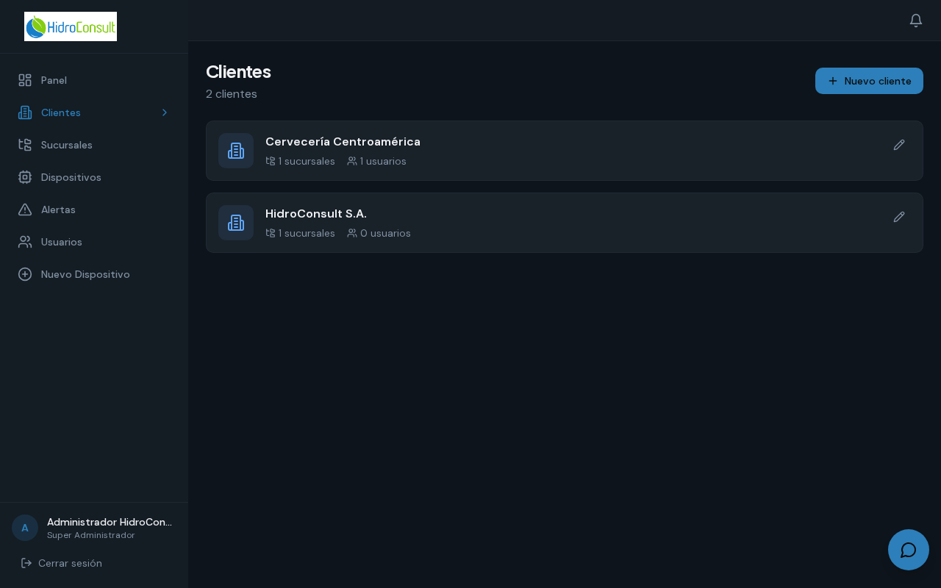Image resolution: width=941 pixels, height=588 pixels.
Task: Go to Alertas menu item
Action: click(94, 209)
